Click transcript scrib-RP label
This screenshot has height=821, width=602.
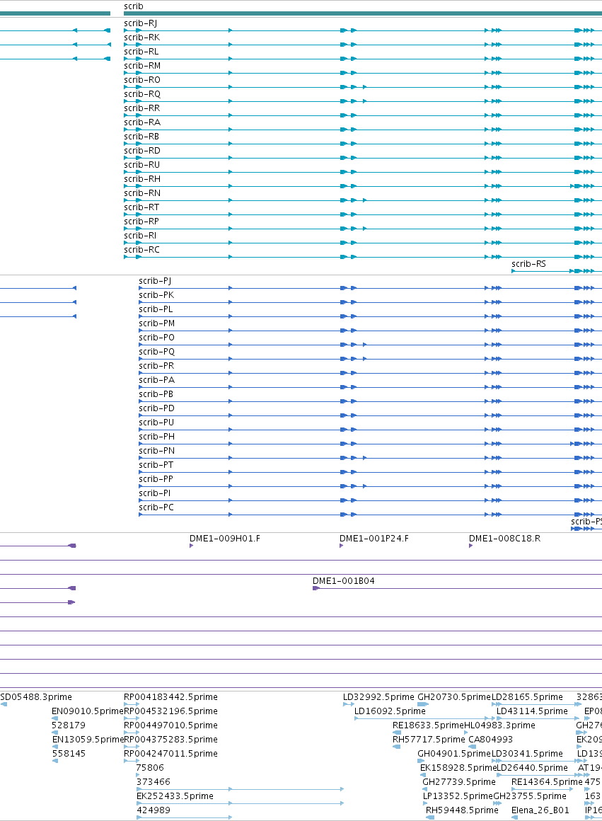coord(141,221)
